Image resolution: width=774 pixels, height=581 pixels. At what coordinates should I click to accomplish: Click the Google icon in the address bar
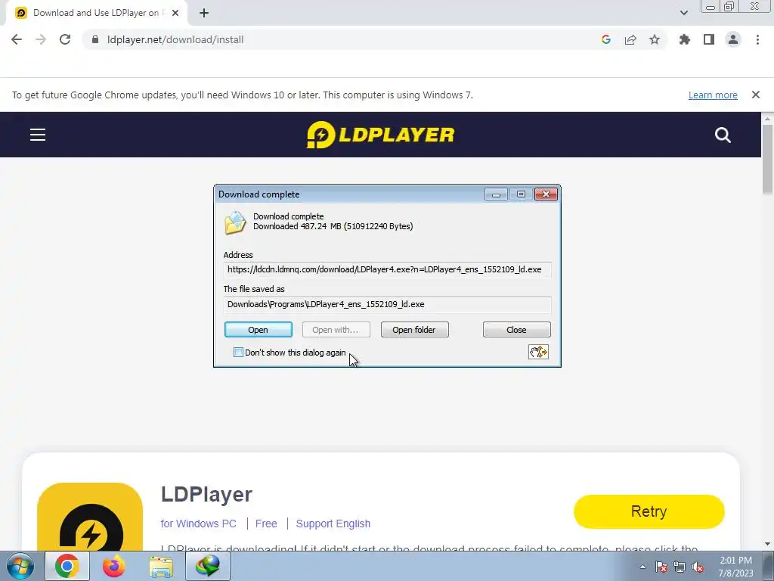coord(606,39)
